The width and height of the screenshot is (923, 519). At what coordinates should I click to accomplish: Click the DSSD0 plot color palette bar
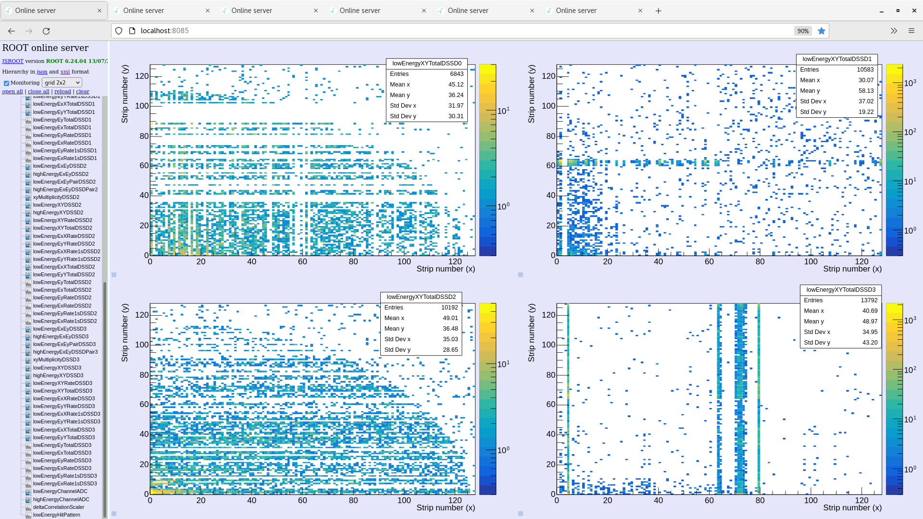pyautogui.click(x=487, y=160)
